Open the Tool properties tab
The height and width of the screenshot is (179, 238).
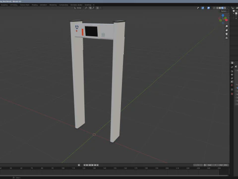click(232, 67)
